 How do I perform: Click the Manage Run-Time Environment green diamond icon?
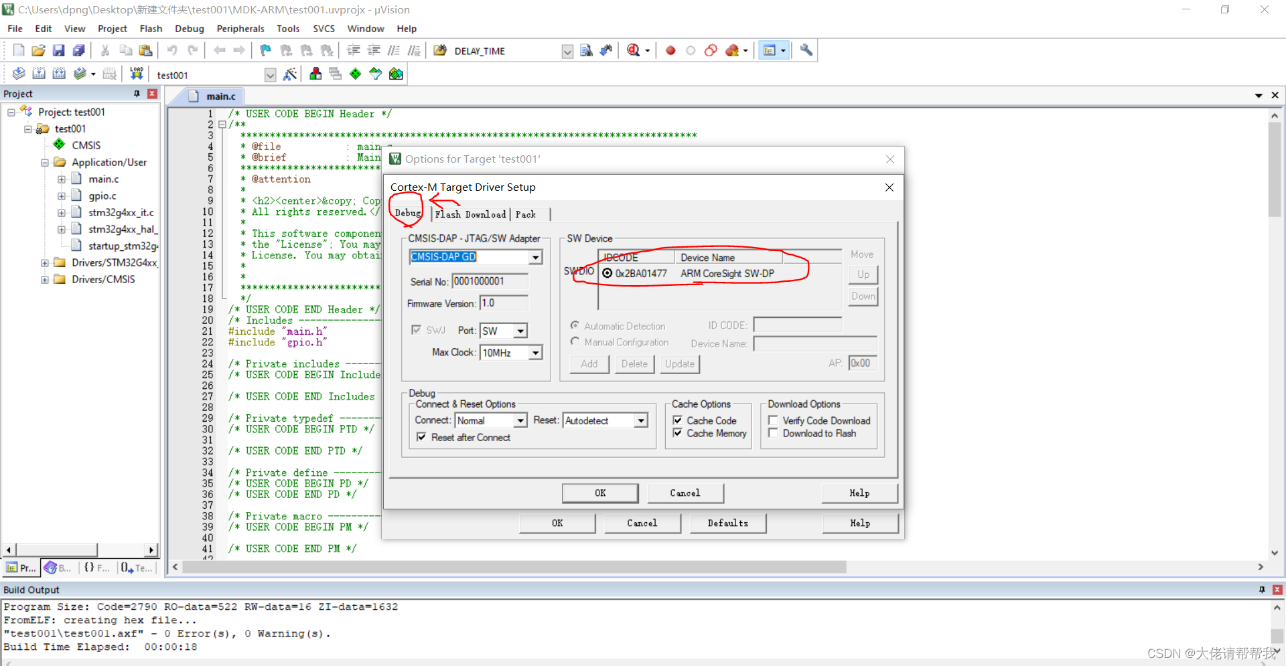(356, 74)
